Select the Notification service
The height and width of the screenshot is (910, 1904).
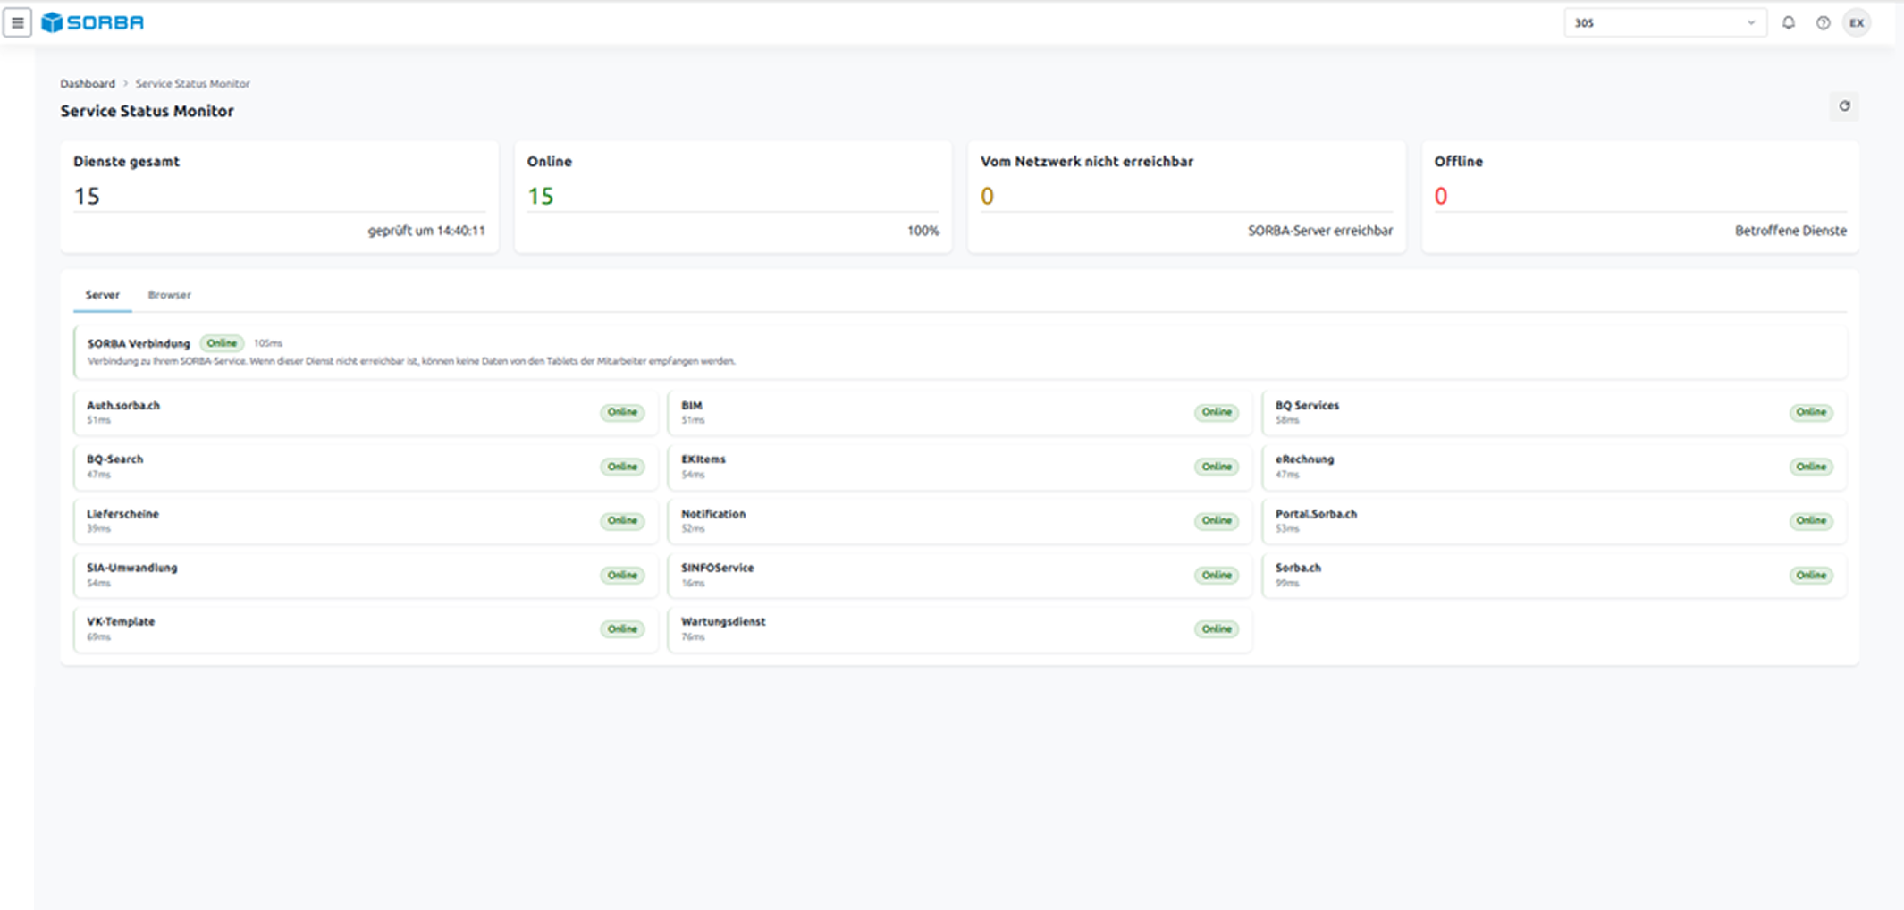(x=960, y=520)
